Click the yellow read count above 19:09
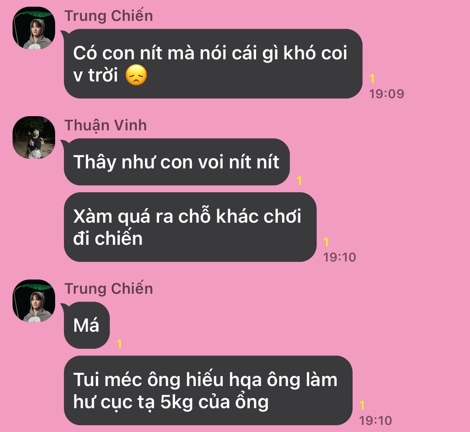The width and height of the screenshot is (470, 432). click(372, 79)
